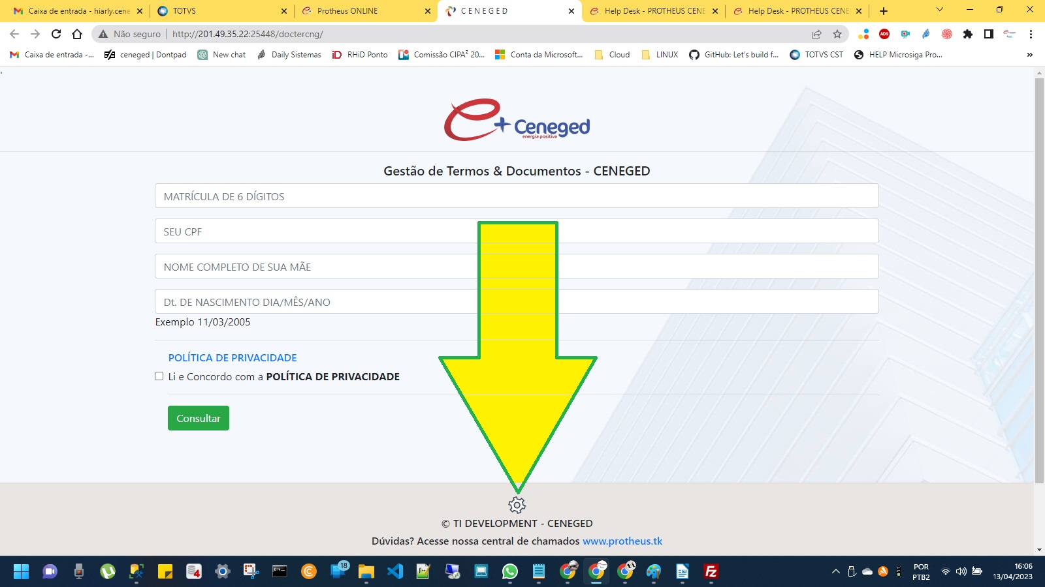Open the POLÍTICA DE PRIVACIDADE link
This screenshot has height=587, width=1045.
point(233,357)
